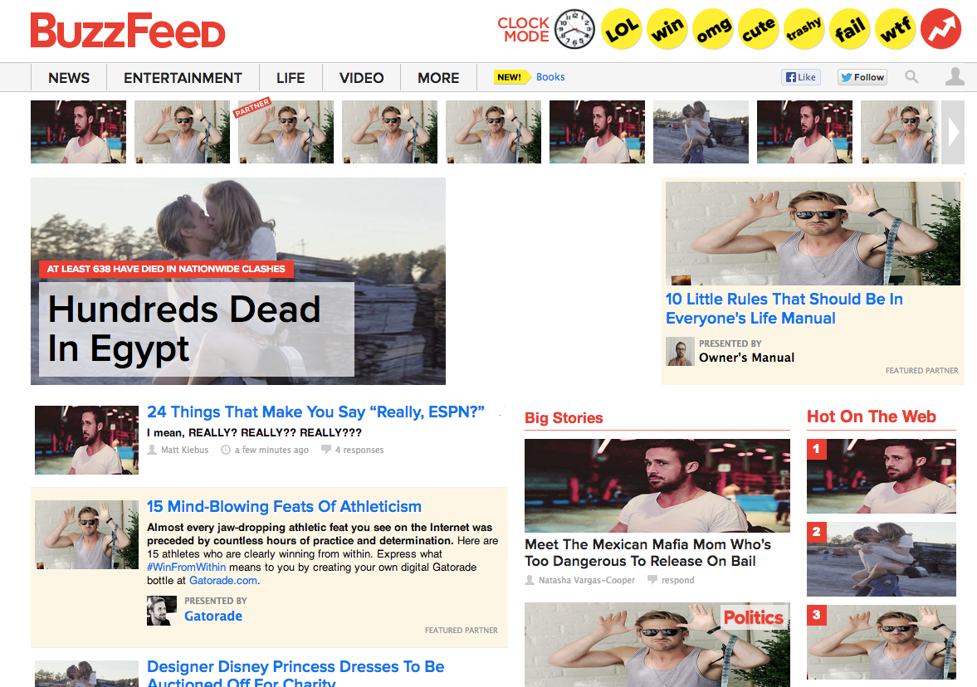Open the MORE navigation menu

tap(438, 78)
